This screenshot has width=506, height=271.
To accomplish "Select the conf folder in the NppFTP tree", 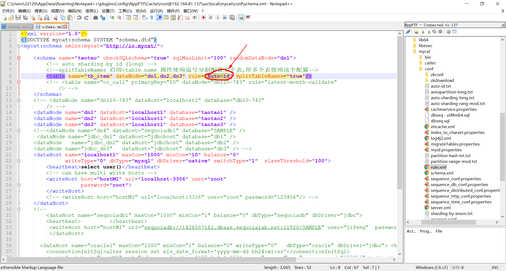I will pos(429,69).
